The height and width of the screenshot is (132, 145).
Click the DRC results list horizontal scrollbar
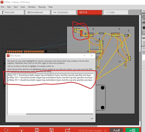click(60, 114)
